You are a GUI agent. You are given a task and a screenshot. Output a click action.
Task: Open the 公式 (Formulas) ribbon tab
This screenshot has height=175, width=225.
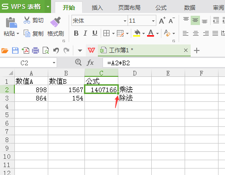(x=161, y=7)
